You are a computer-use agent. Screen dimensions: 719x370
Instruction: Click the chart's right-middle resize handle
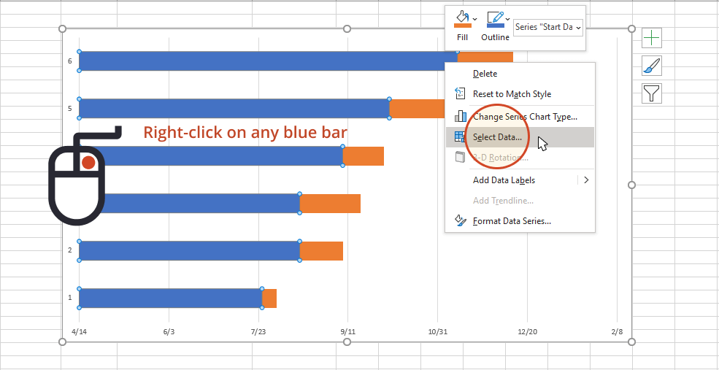(631, 185)
